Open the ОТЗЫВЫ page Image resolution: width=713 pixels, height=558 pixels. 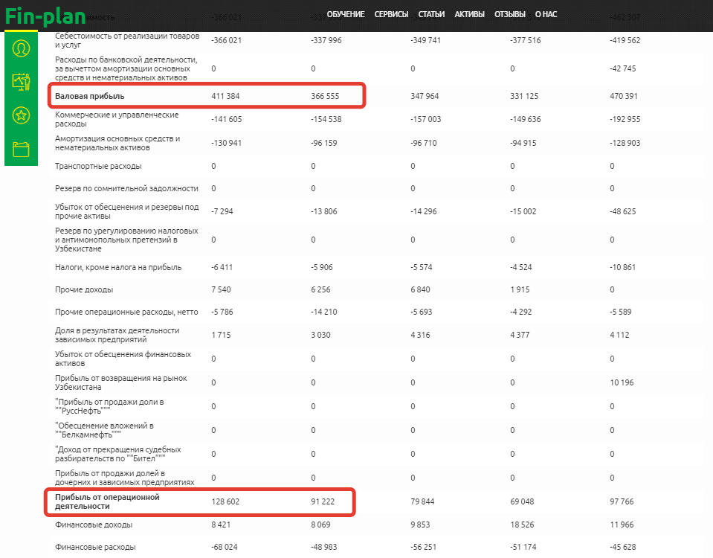509,14
